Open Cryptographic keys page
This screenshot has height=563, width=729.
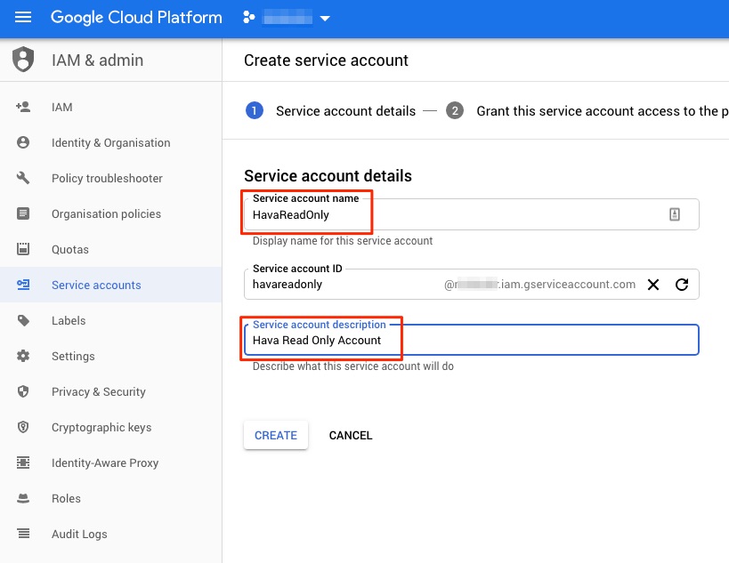(110, 427)
